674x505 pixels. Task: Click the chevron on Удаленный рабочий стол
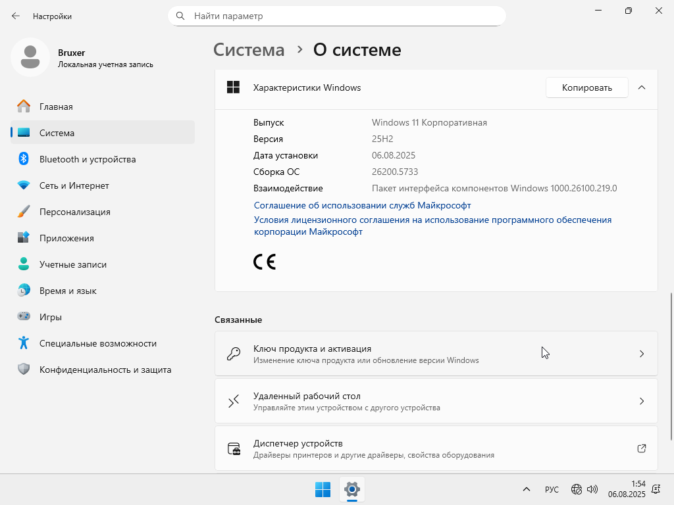point(641,401)
